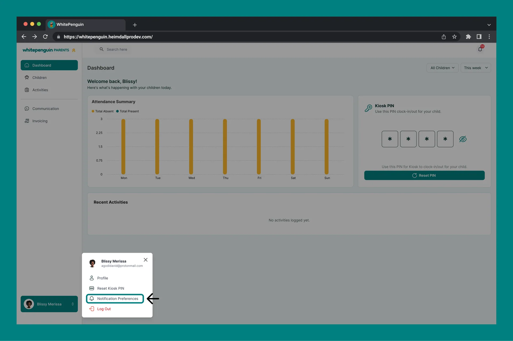This screenshot has width=513, height=341.
Task: Open the This week period dropdown
Action: click(x=476, y=68)
